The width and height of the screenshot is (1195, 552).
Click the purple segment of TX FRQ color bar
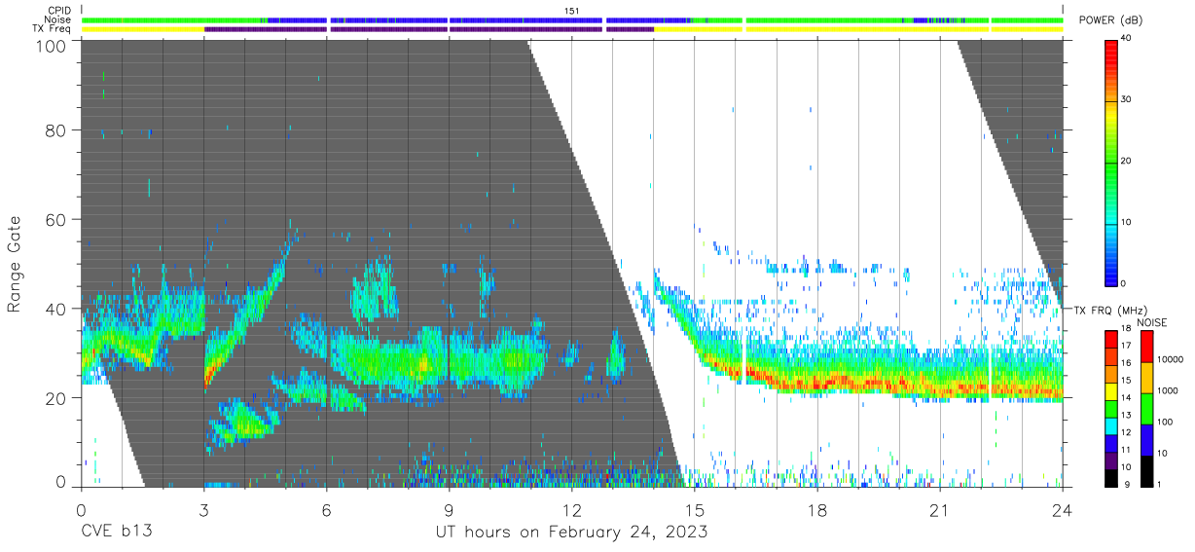pyautogui.click(x=1111, y=460)
